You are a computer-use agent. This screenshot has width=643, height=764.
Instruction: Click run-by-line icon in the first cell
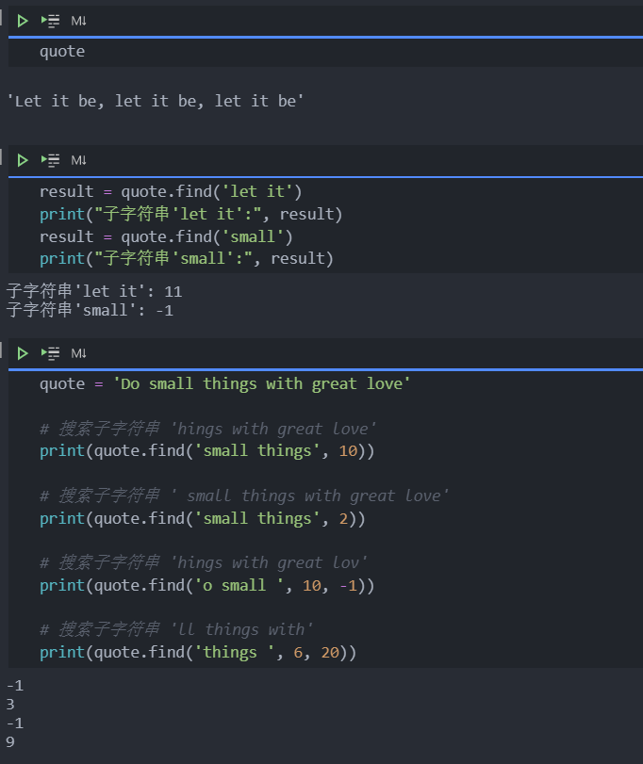50,21
